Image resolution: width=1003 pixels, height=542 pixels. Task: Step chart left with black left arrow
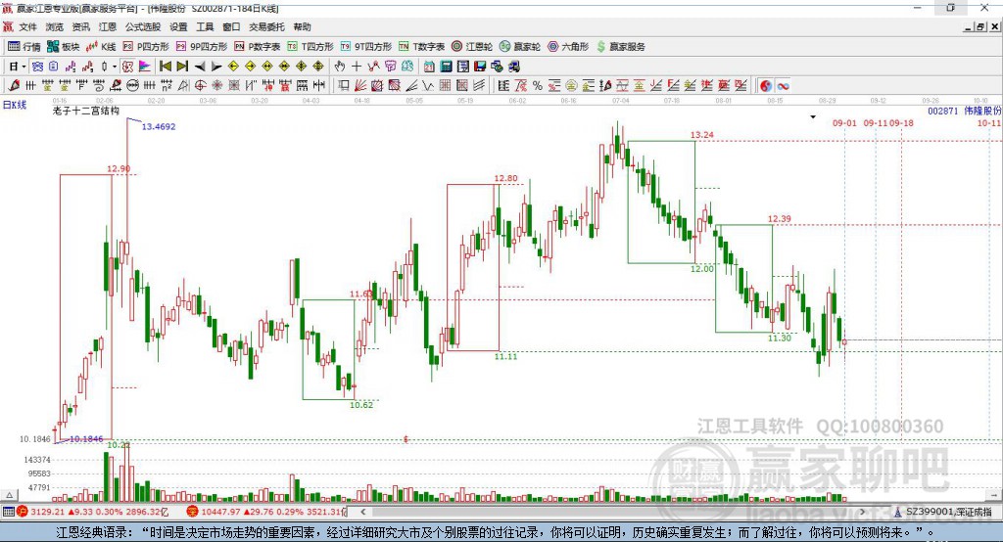click(200, 67)
